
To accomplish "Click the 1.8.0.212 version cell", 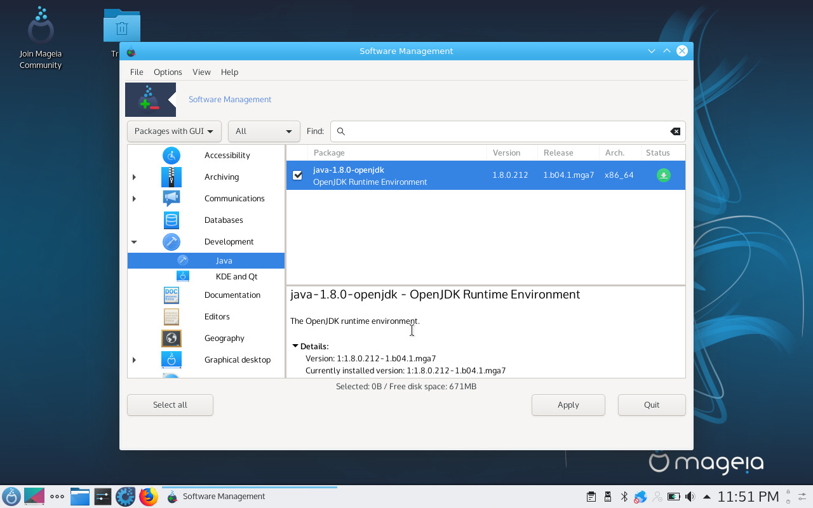I will click(510, 175).
